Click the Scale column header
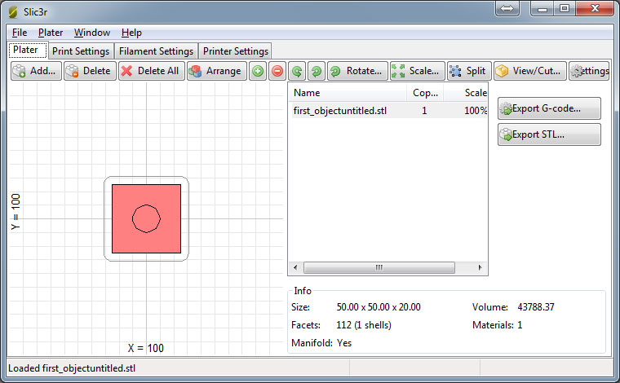This screenshot has height=383, width=620. 466,93
